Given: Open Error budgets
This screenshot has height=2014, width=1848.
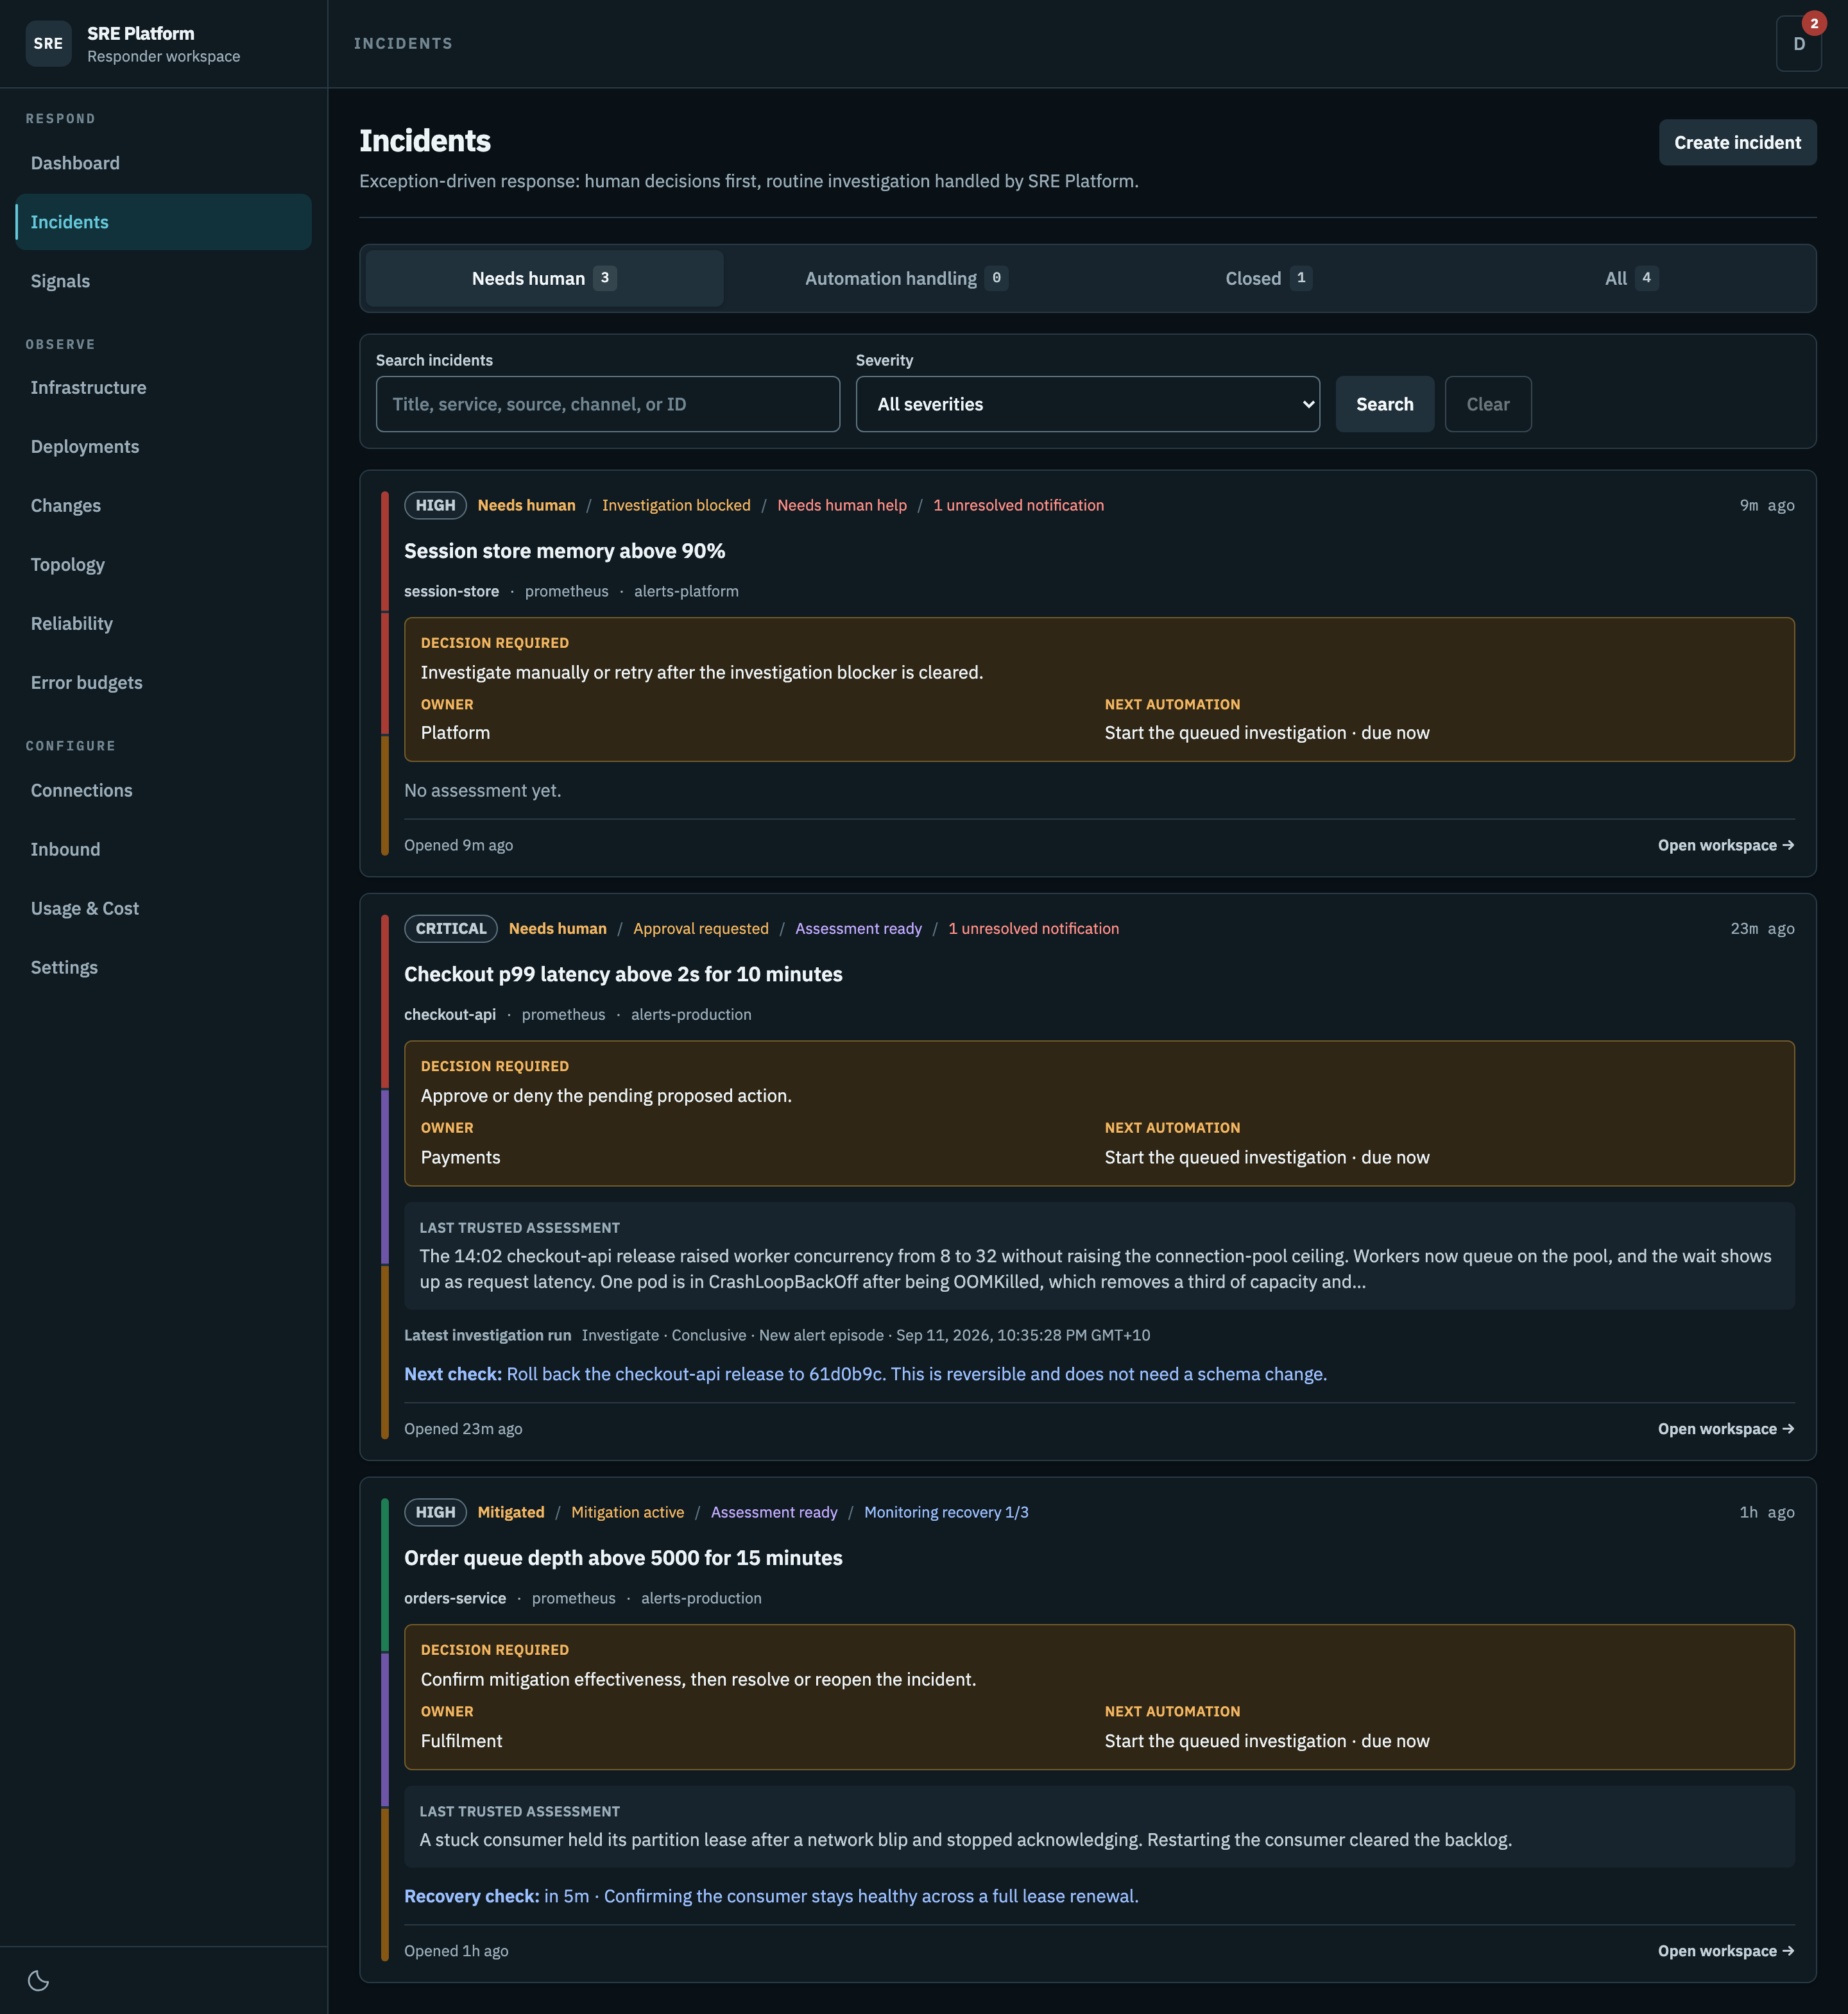Looking at the screenshot, I should (164, 682).
